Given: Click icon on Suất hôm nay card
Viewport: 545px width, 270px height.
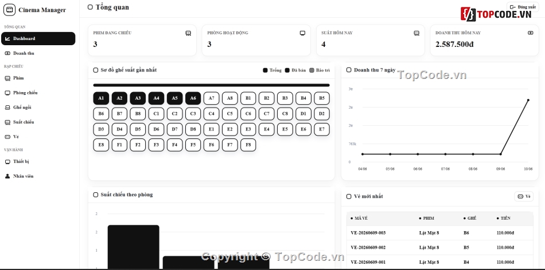Looking at the screenshot, I should coord(416,33).
